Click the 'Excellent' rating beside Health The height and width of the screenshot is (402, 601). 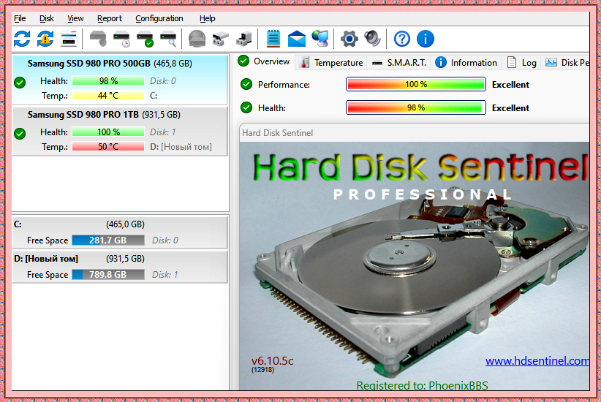[510, 108]
